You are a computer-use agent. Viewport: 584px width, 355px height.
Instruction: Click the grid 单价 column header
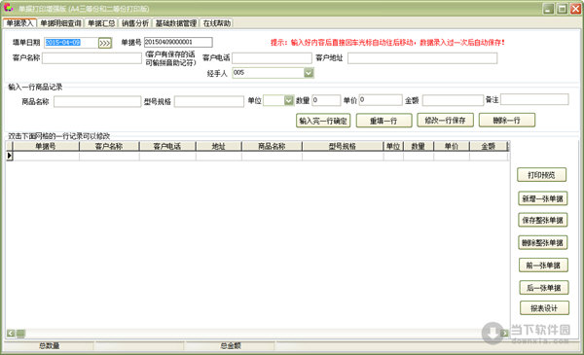452,146
